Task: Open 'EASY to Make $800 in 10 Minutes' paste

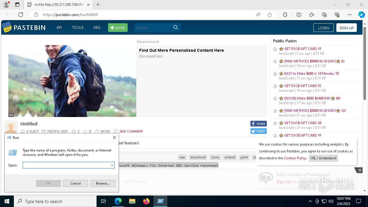Action: [x=311, y=74]
